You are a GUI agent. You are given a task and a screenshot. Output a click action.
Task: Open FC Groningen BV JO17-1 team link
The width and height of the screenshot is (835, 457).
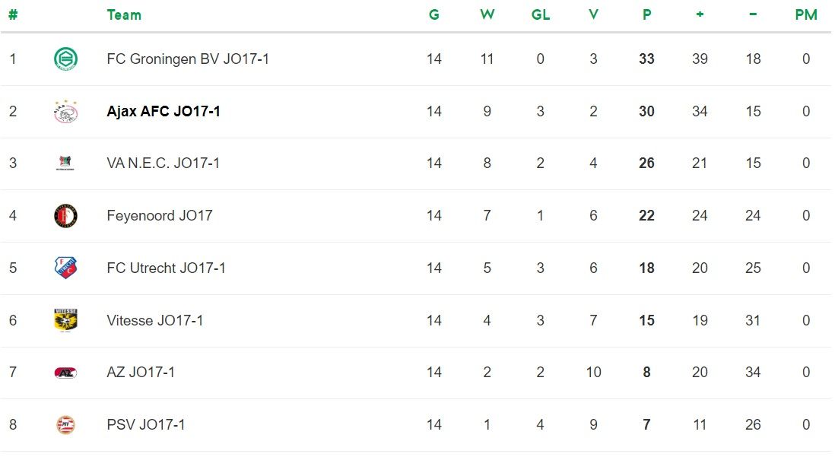[x=188, y=59]
